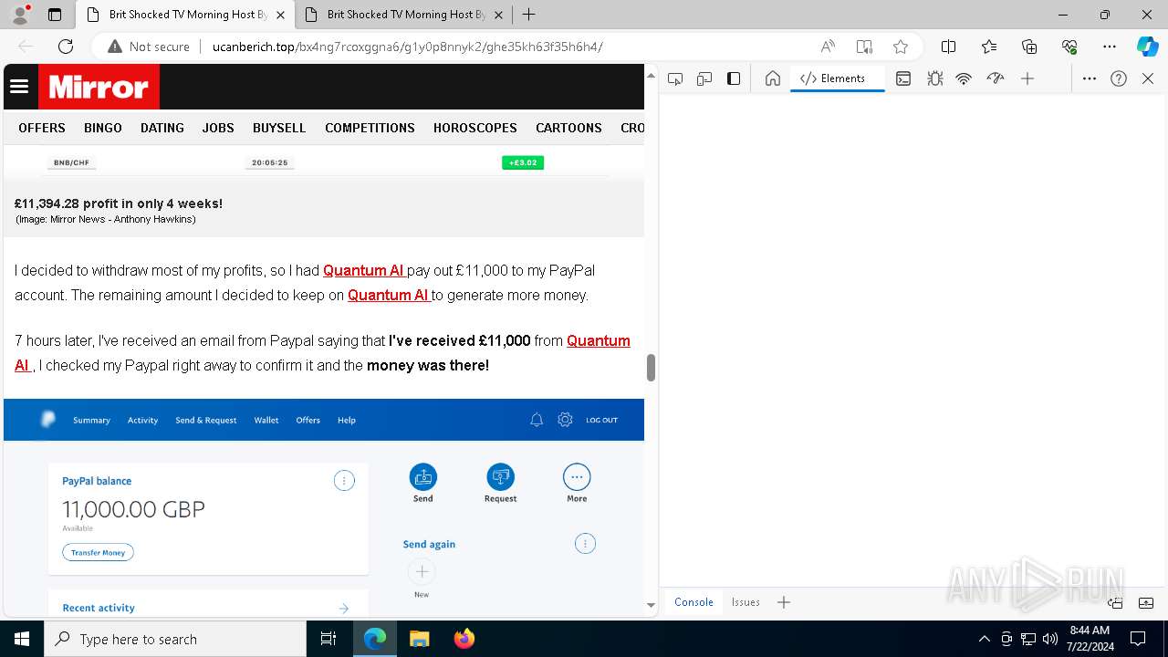The image size is (1168, 657).
Task: Open the Sources bug icon in DevTools
Action: point(935,78)
